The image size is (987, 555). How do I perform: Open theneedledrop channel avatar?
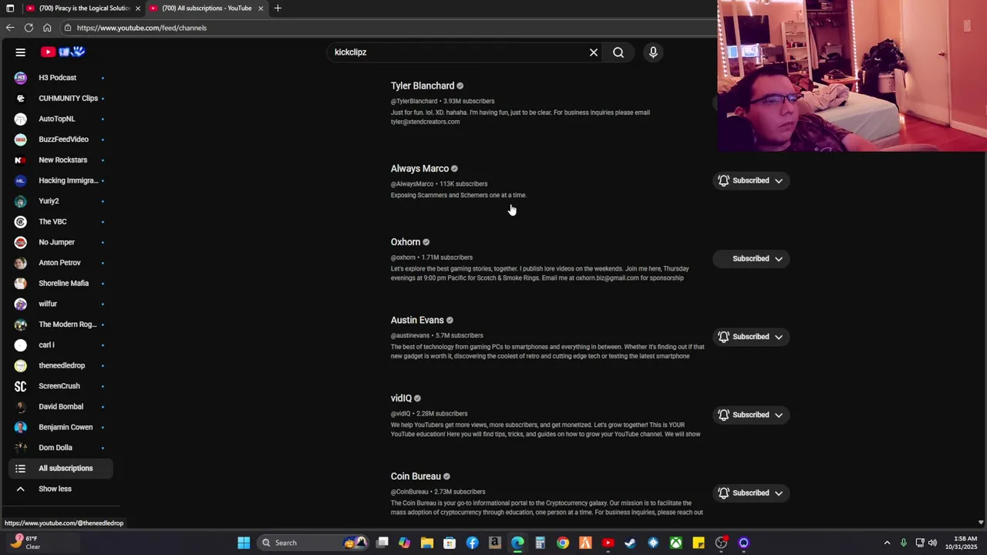pos(21,365)
